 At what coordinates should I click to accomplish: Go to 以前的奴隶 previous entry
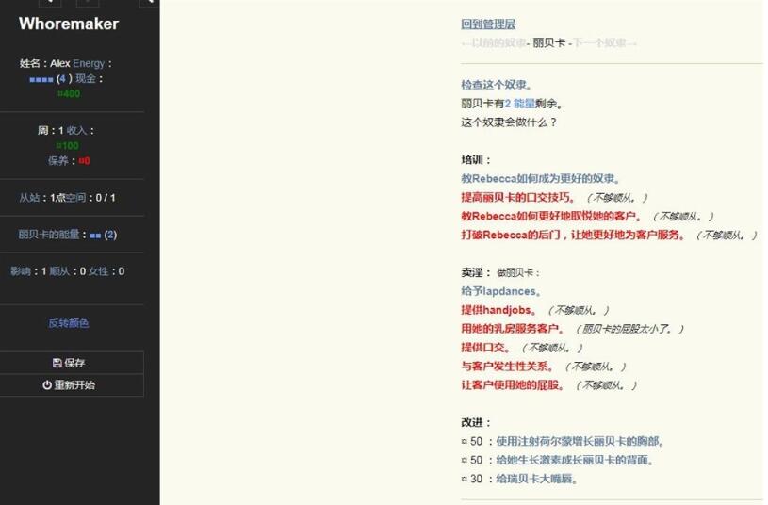(494, 43)
